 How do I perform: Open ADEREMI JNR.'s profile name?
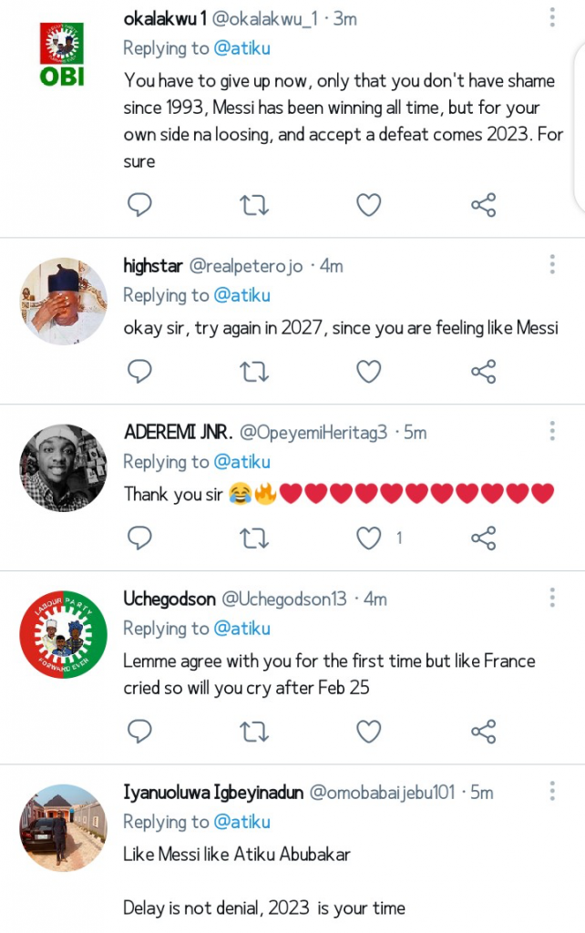pyautogui.click(x=177, y=432)
